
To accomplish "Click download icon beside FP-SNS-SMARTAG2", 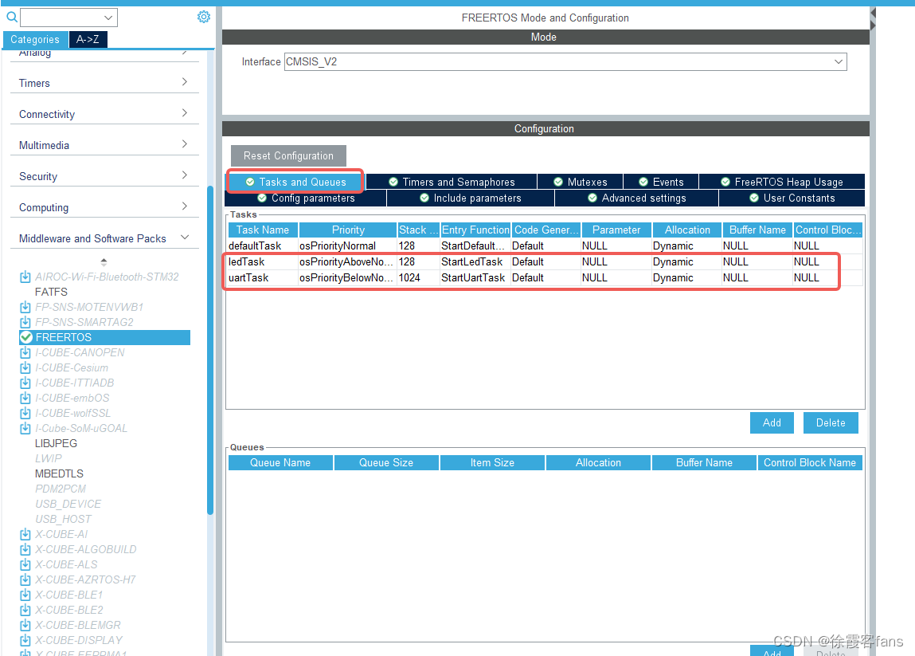I will coord(25,323).
